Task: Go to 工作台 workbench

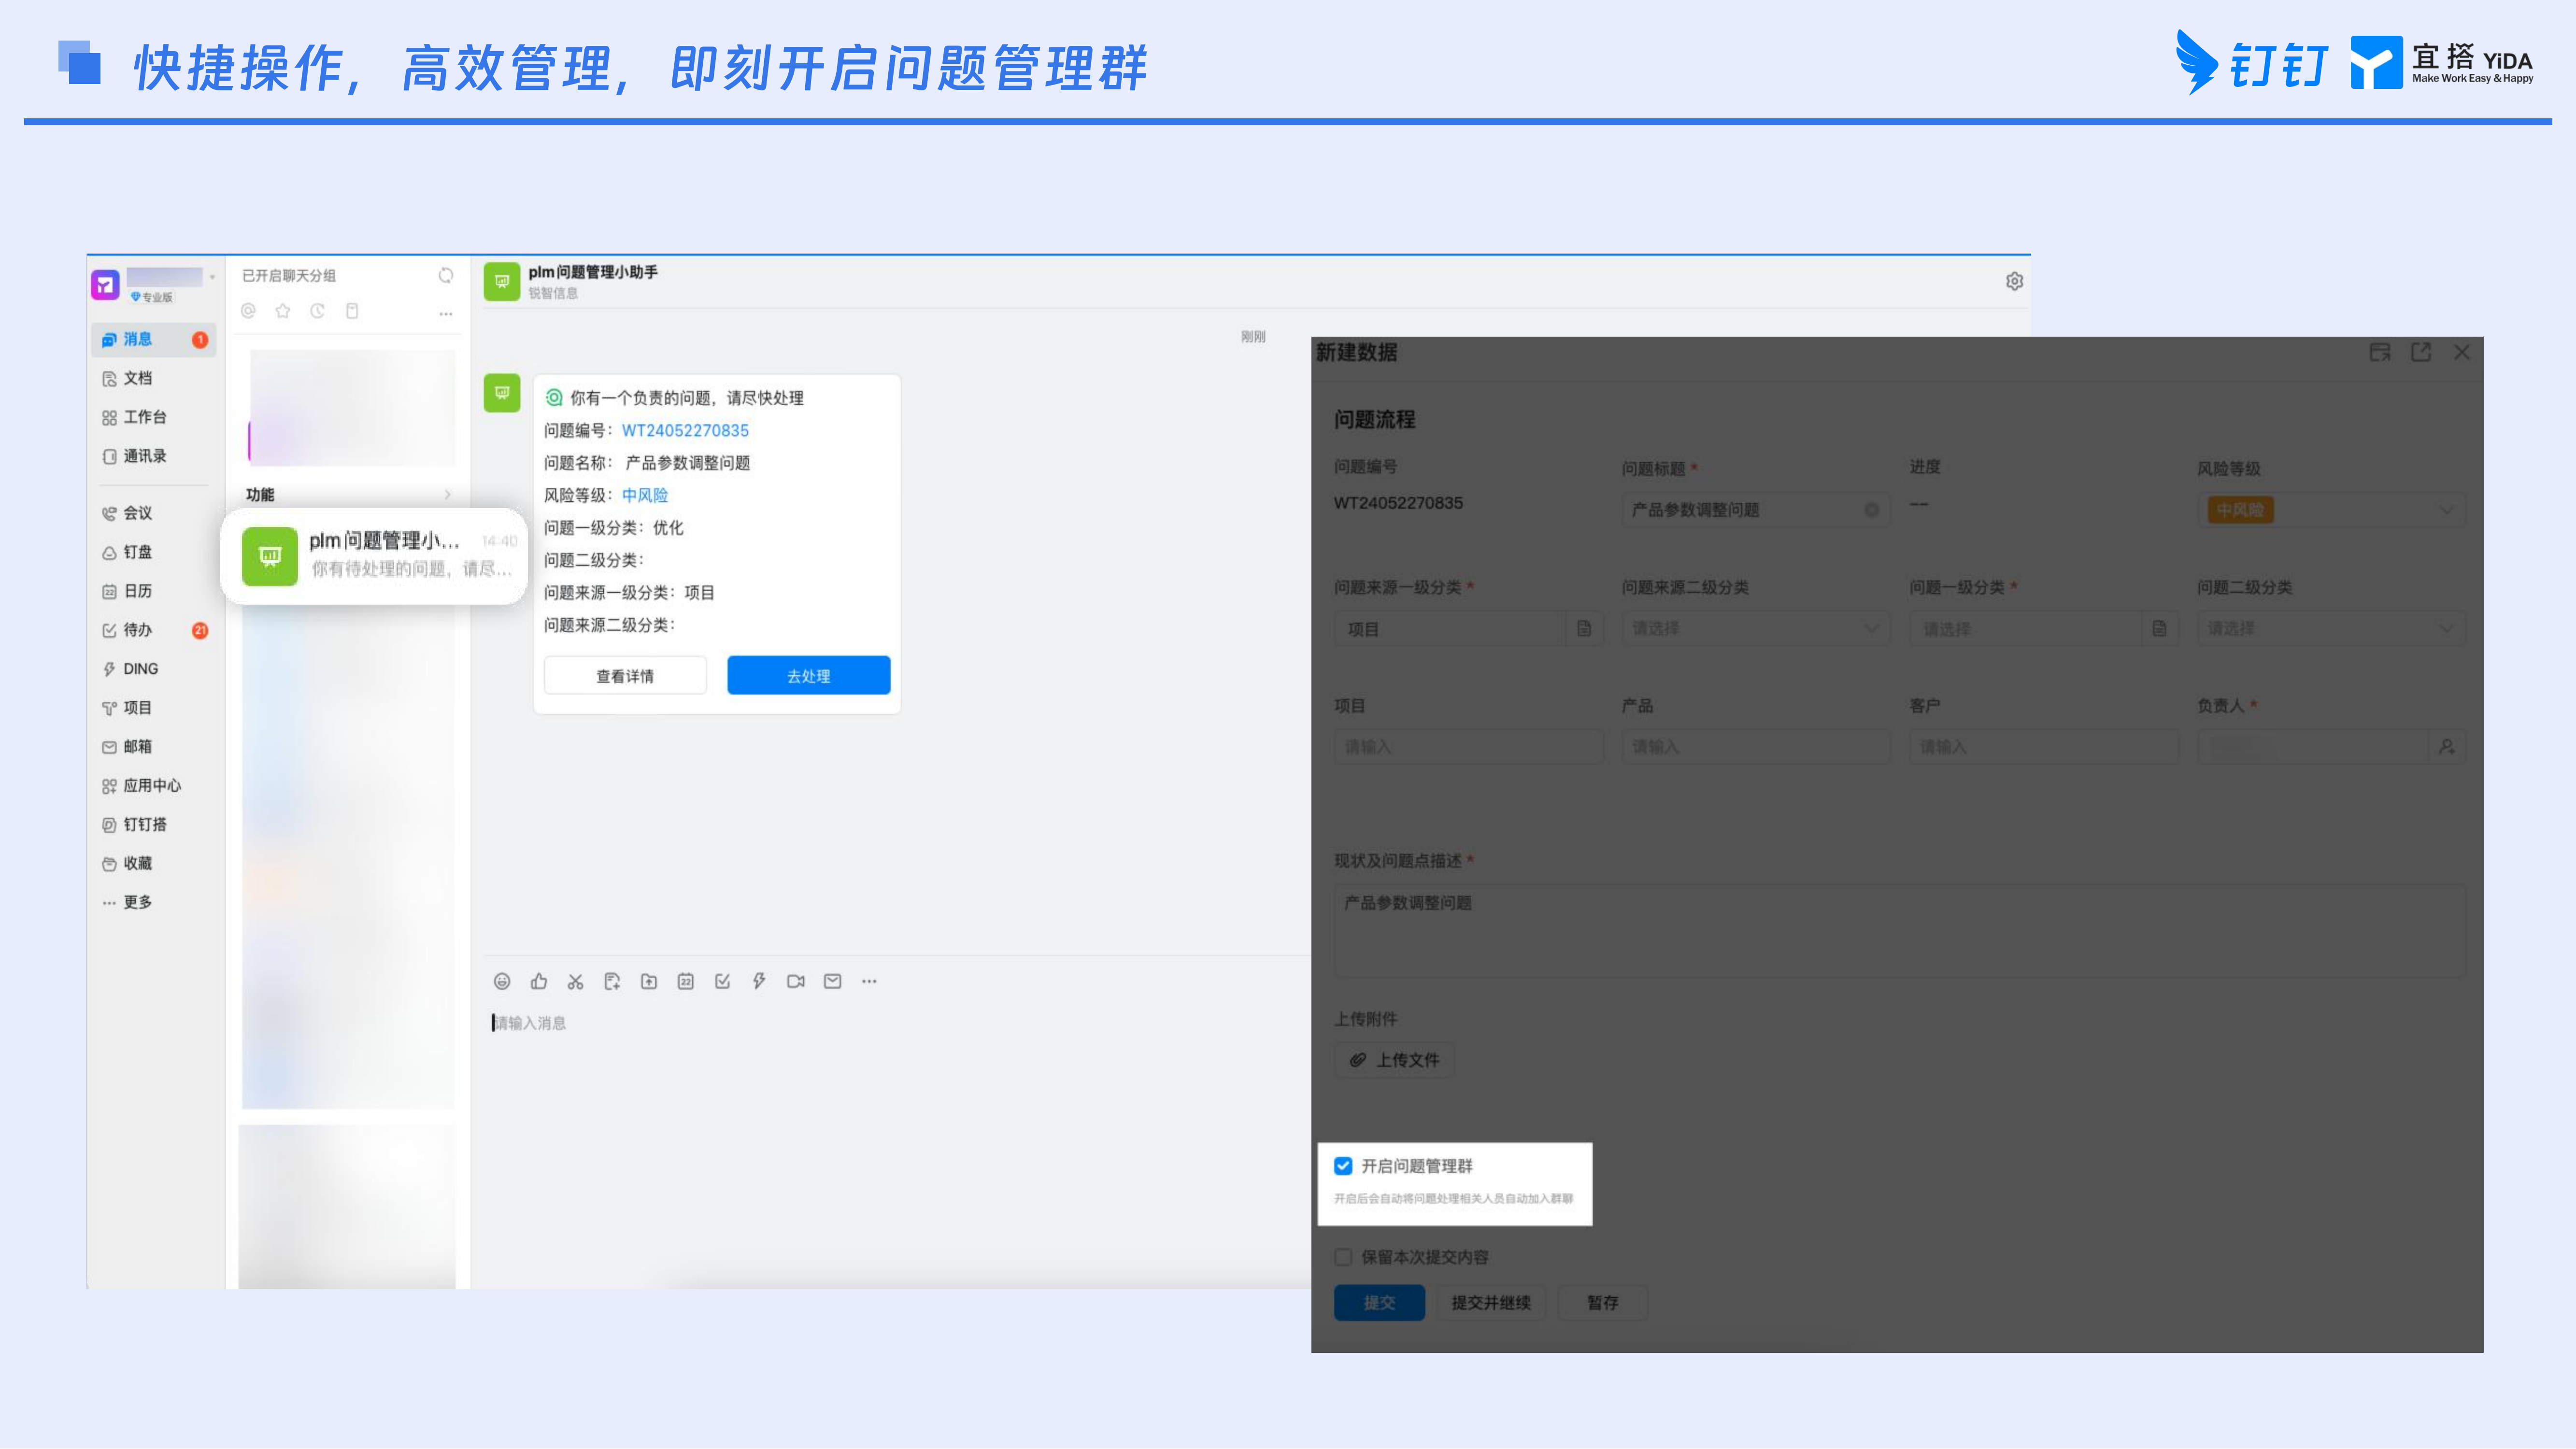Action: tap(134, 417)
